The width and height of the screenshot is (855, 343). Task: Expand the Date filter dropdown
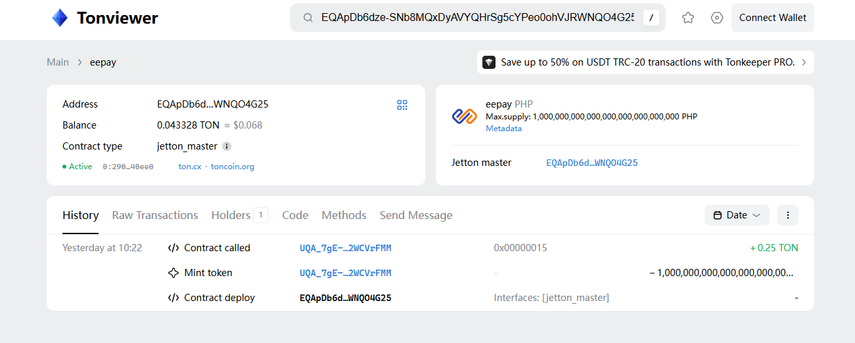(x=736, y=215)
